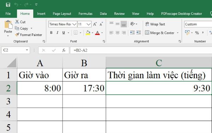The height and width of the screenshot is (133, 212).
Task: Click Comma Style icon
Action: pos(203,33)
